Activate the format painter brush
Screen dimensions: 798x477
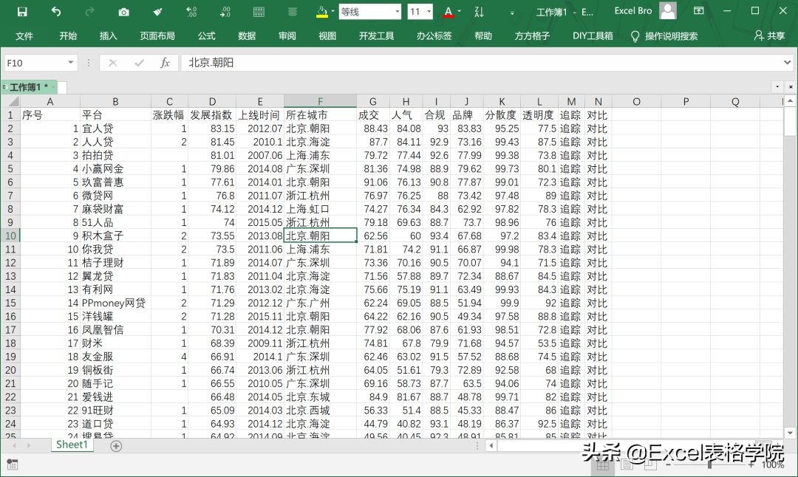coord(158,12)
